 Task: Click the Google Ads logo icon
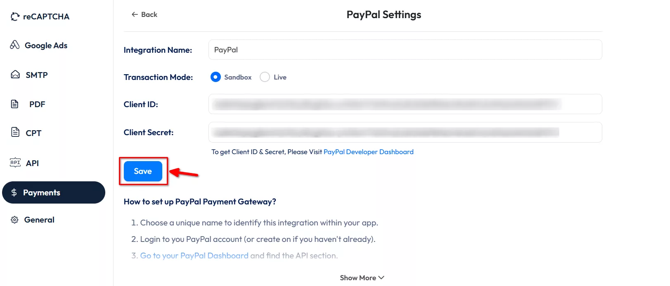coord(15,45)
